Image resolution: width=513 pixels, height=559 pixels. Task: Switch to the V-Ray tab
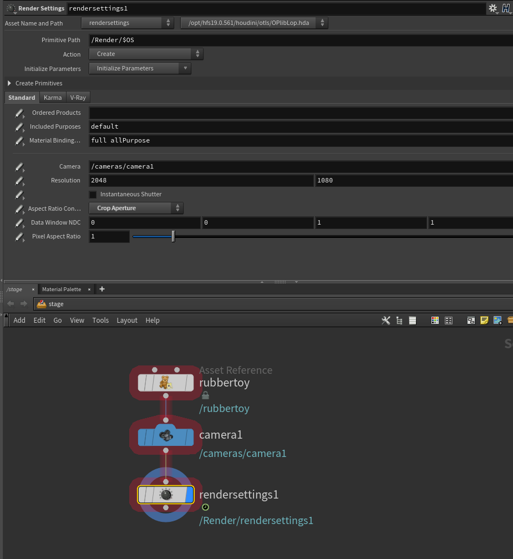click(x=78, y=98)
